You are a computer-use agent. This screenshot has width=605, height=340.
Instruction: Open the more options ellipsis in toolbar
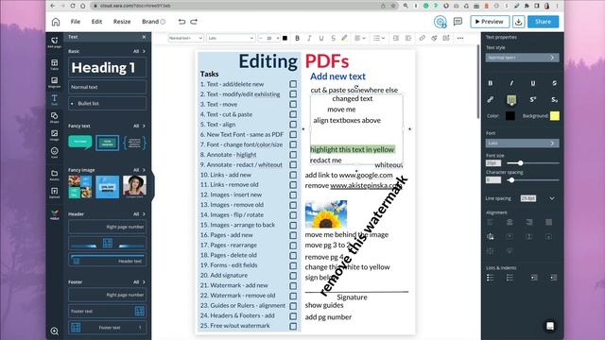460,38
